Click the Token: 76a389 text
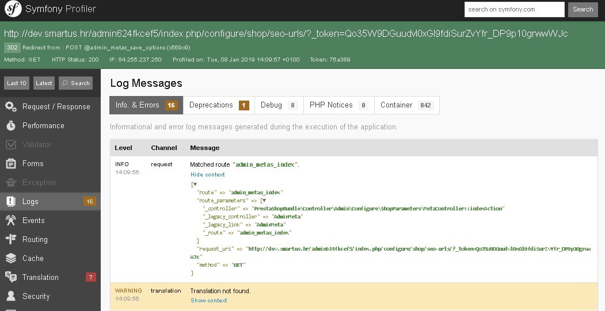 coord(330,59)
